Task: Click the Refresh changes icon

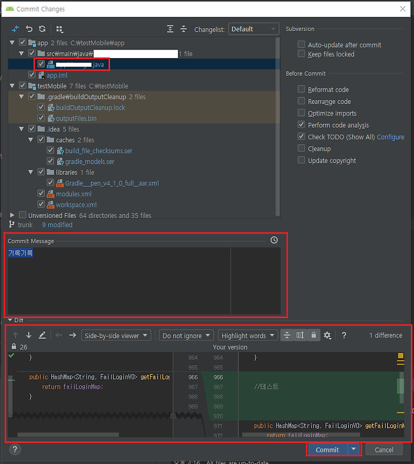Action: coord(43,29)
